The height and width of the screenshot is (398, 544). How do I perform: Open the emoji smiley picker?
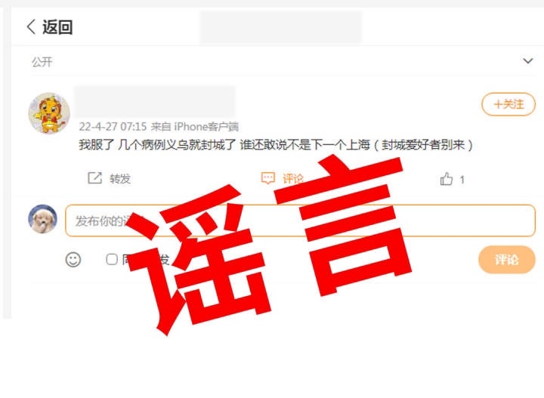tap(73, 259)
